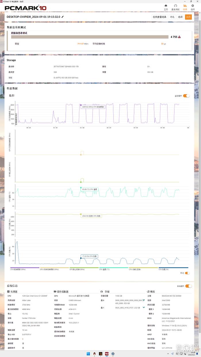Click the CPU clock frequency marker at 4489.82 MHz
Screen dimensions: 201x357
(81, 105)
